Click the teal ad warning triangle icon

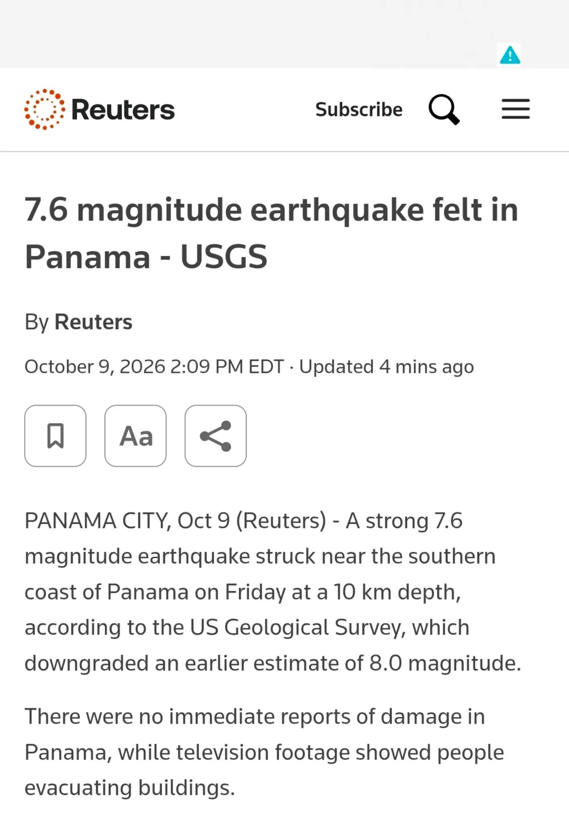tap(510, 55)
